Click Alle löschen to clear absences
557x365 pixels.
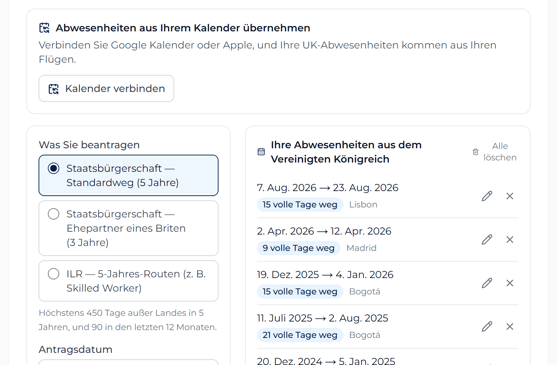click(495, 152)
